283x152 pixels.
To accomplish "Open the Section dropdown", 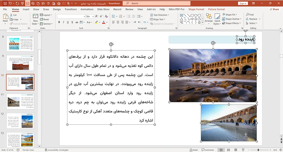I will click(46, 24).
